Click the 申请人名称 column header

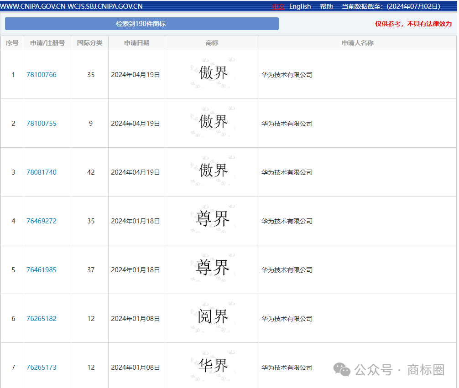tap(357, 43)
